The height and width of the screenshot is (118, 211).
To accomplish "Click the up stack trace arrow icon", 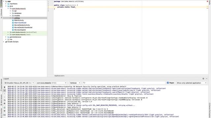I will click(4, 94).
